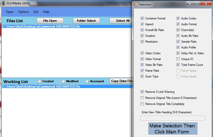Click the Folder Select button
Screen dimensions: 213x137
point(86,21)
